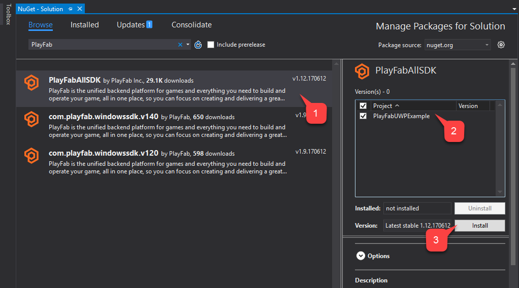The height and width of the screenshot is (288, 519).
Task: Refresh the package search results
Action: (x=198, y=45)
